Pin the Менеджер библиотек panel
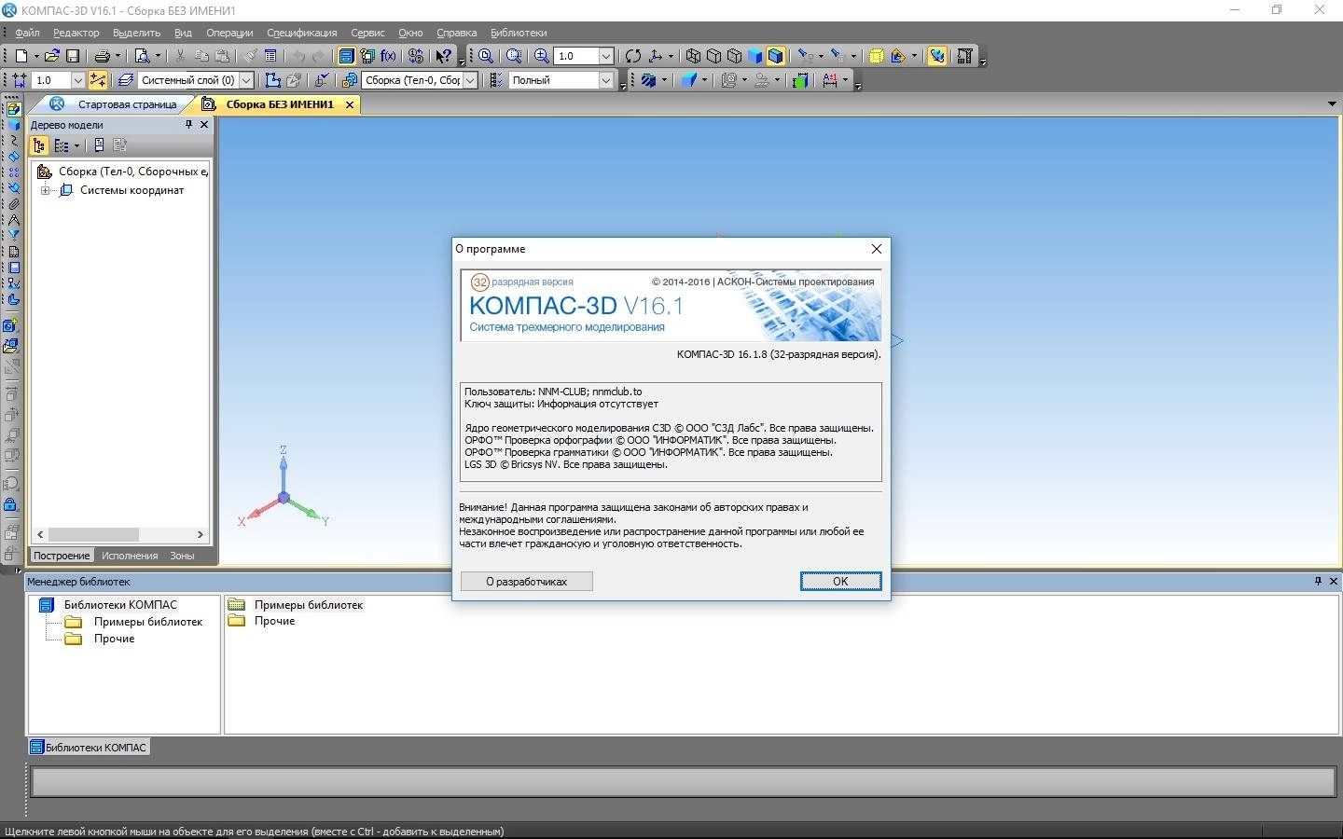 tap(1318, 581)
